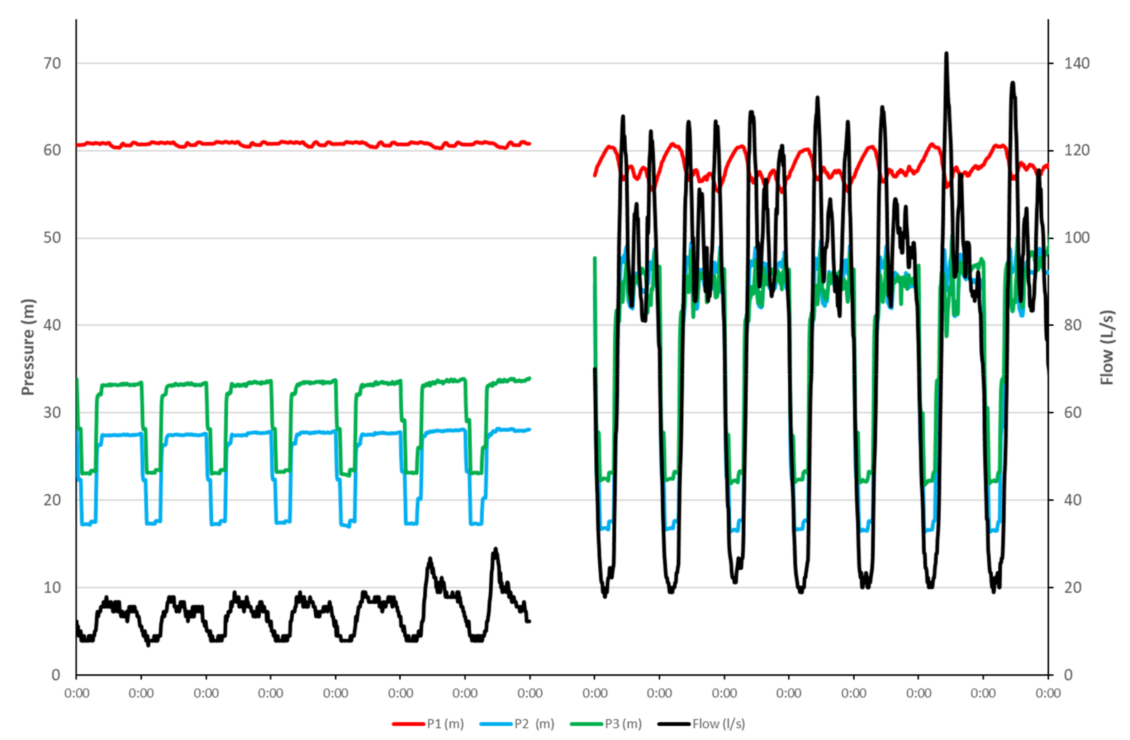Select the 70 label on pressure axis
The image size is (1130, 740).
(52, 63)
